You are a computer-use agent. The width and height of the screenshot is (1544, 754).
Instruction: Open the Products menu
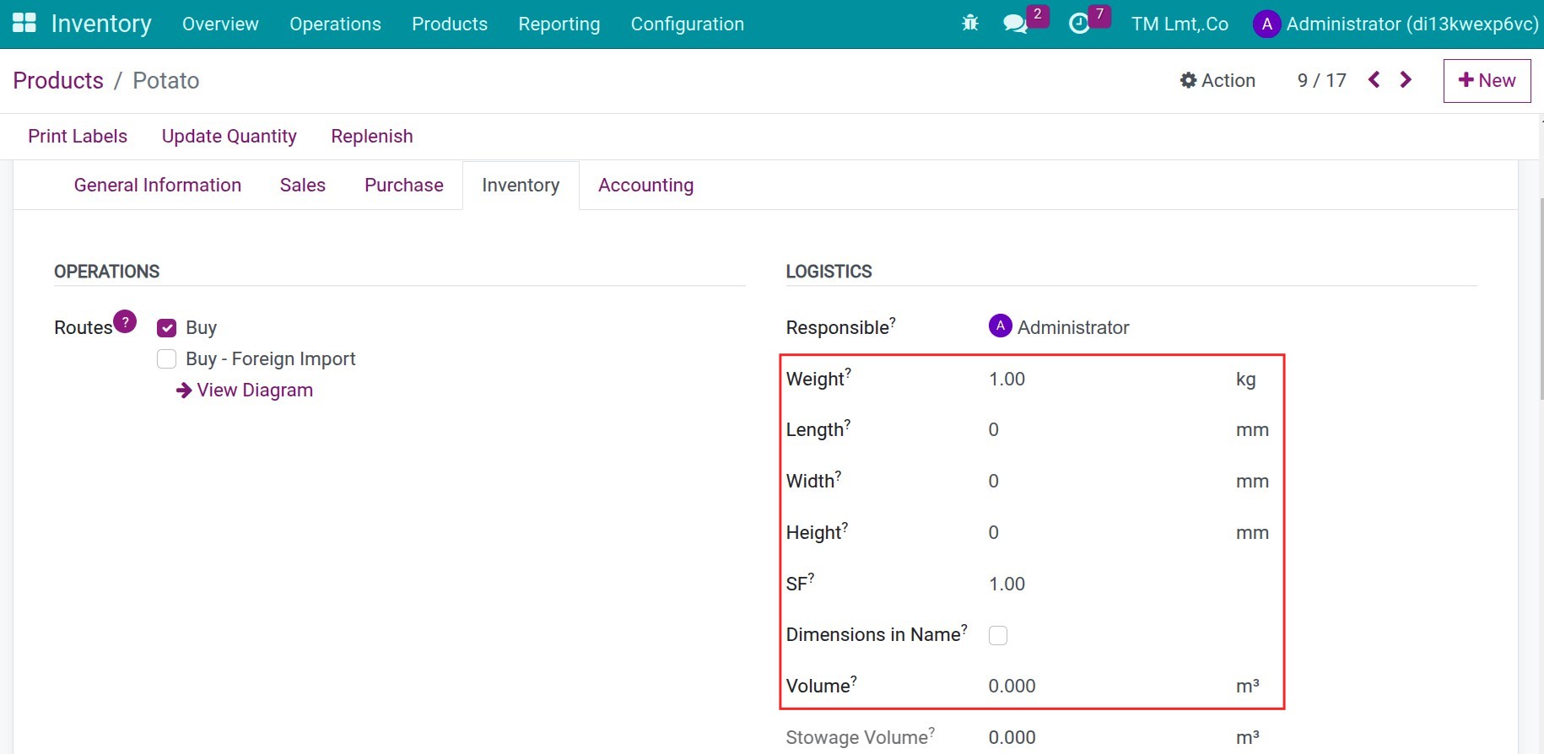point(450,24)
